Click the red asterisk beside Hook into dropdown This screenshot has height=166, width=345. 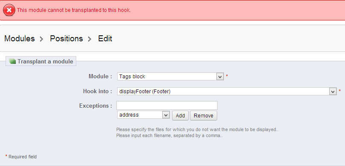click(x=340, y=91)
